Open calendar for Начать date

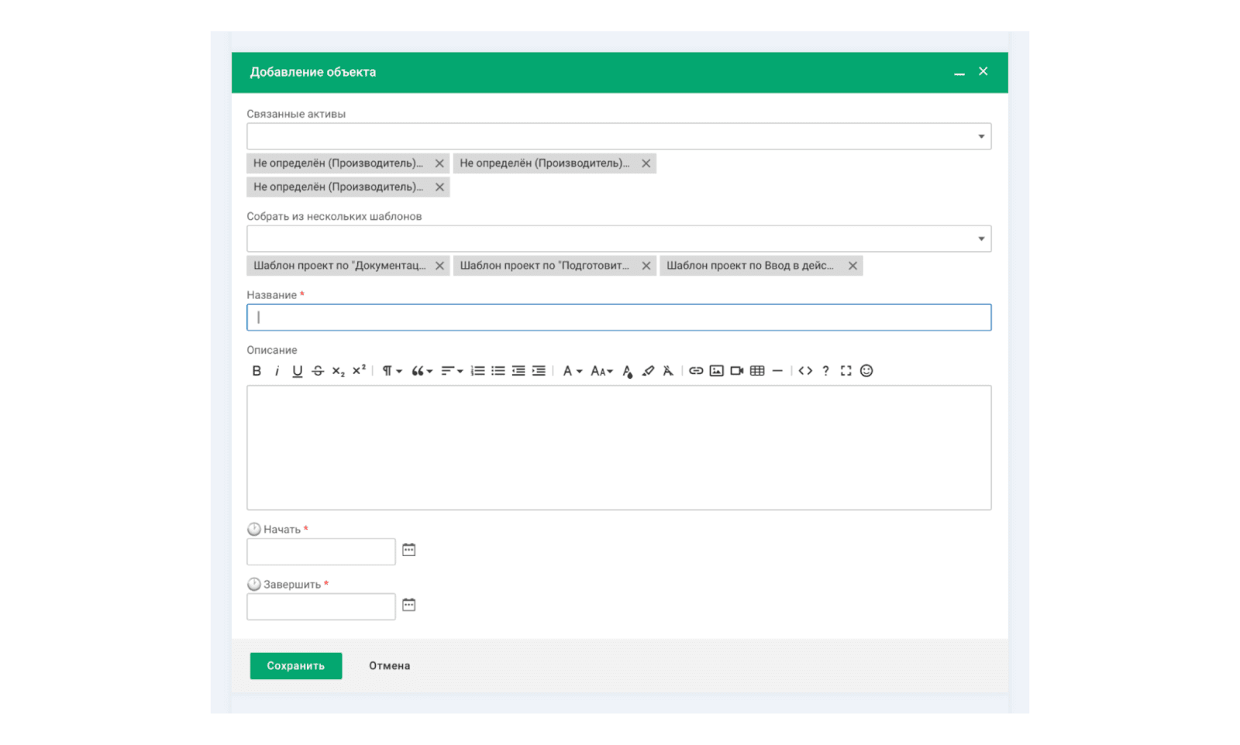click(409, 550)
